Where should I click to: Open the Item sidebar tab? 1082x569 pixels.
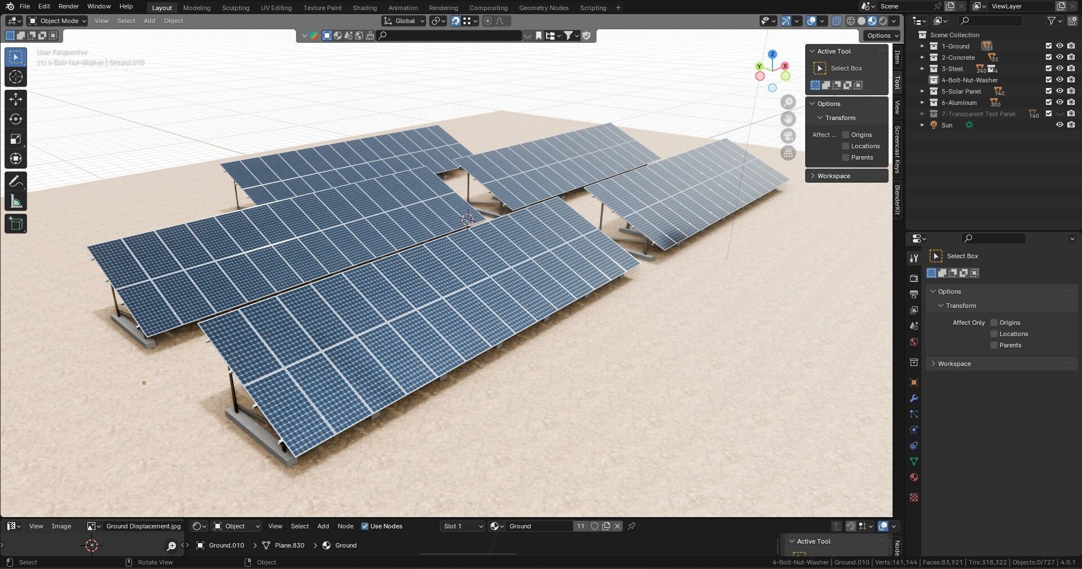tap(897, 57)
